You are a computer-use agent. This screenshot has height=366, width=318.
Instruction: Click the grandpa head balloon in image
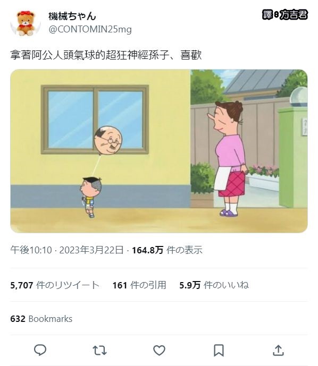point(108,140)
